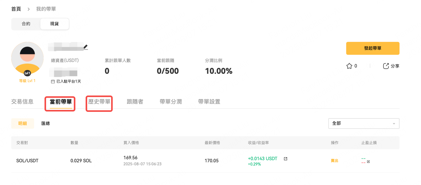The height and width of the screenshot is (185, 421).
Task: Open the 帶單設置 tab
Action: coord(209,102)
